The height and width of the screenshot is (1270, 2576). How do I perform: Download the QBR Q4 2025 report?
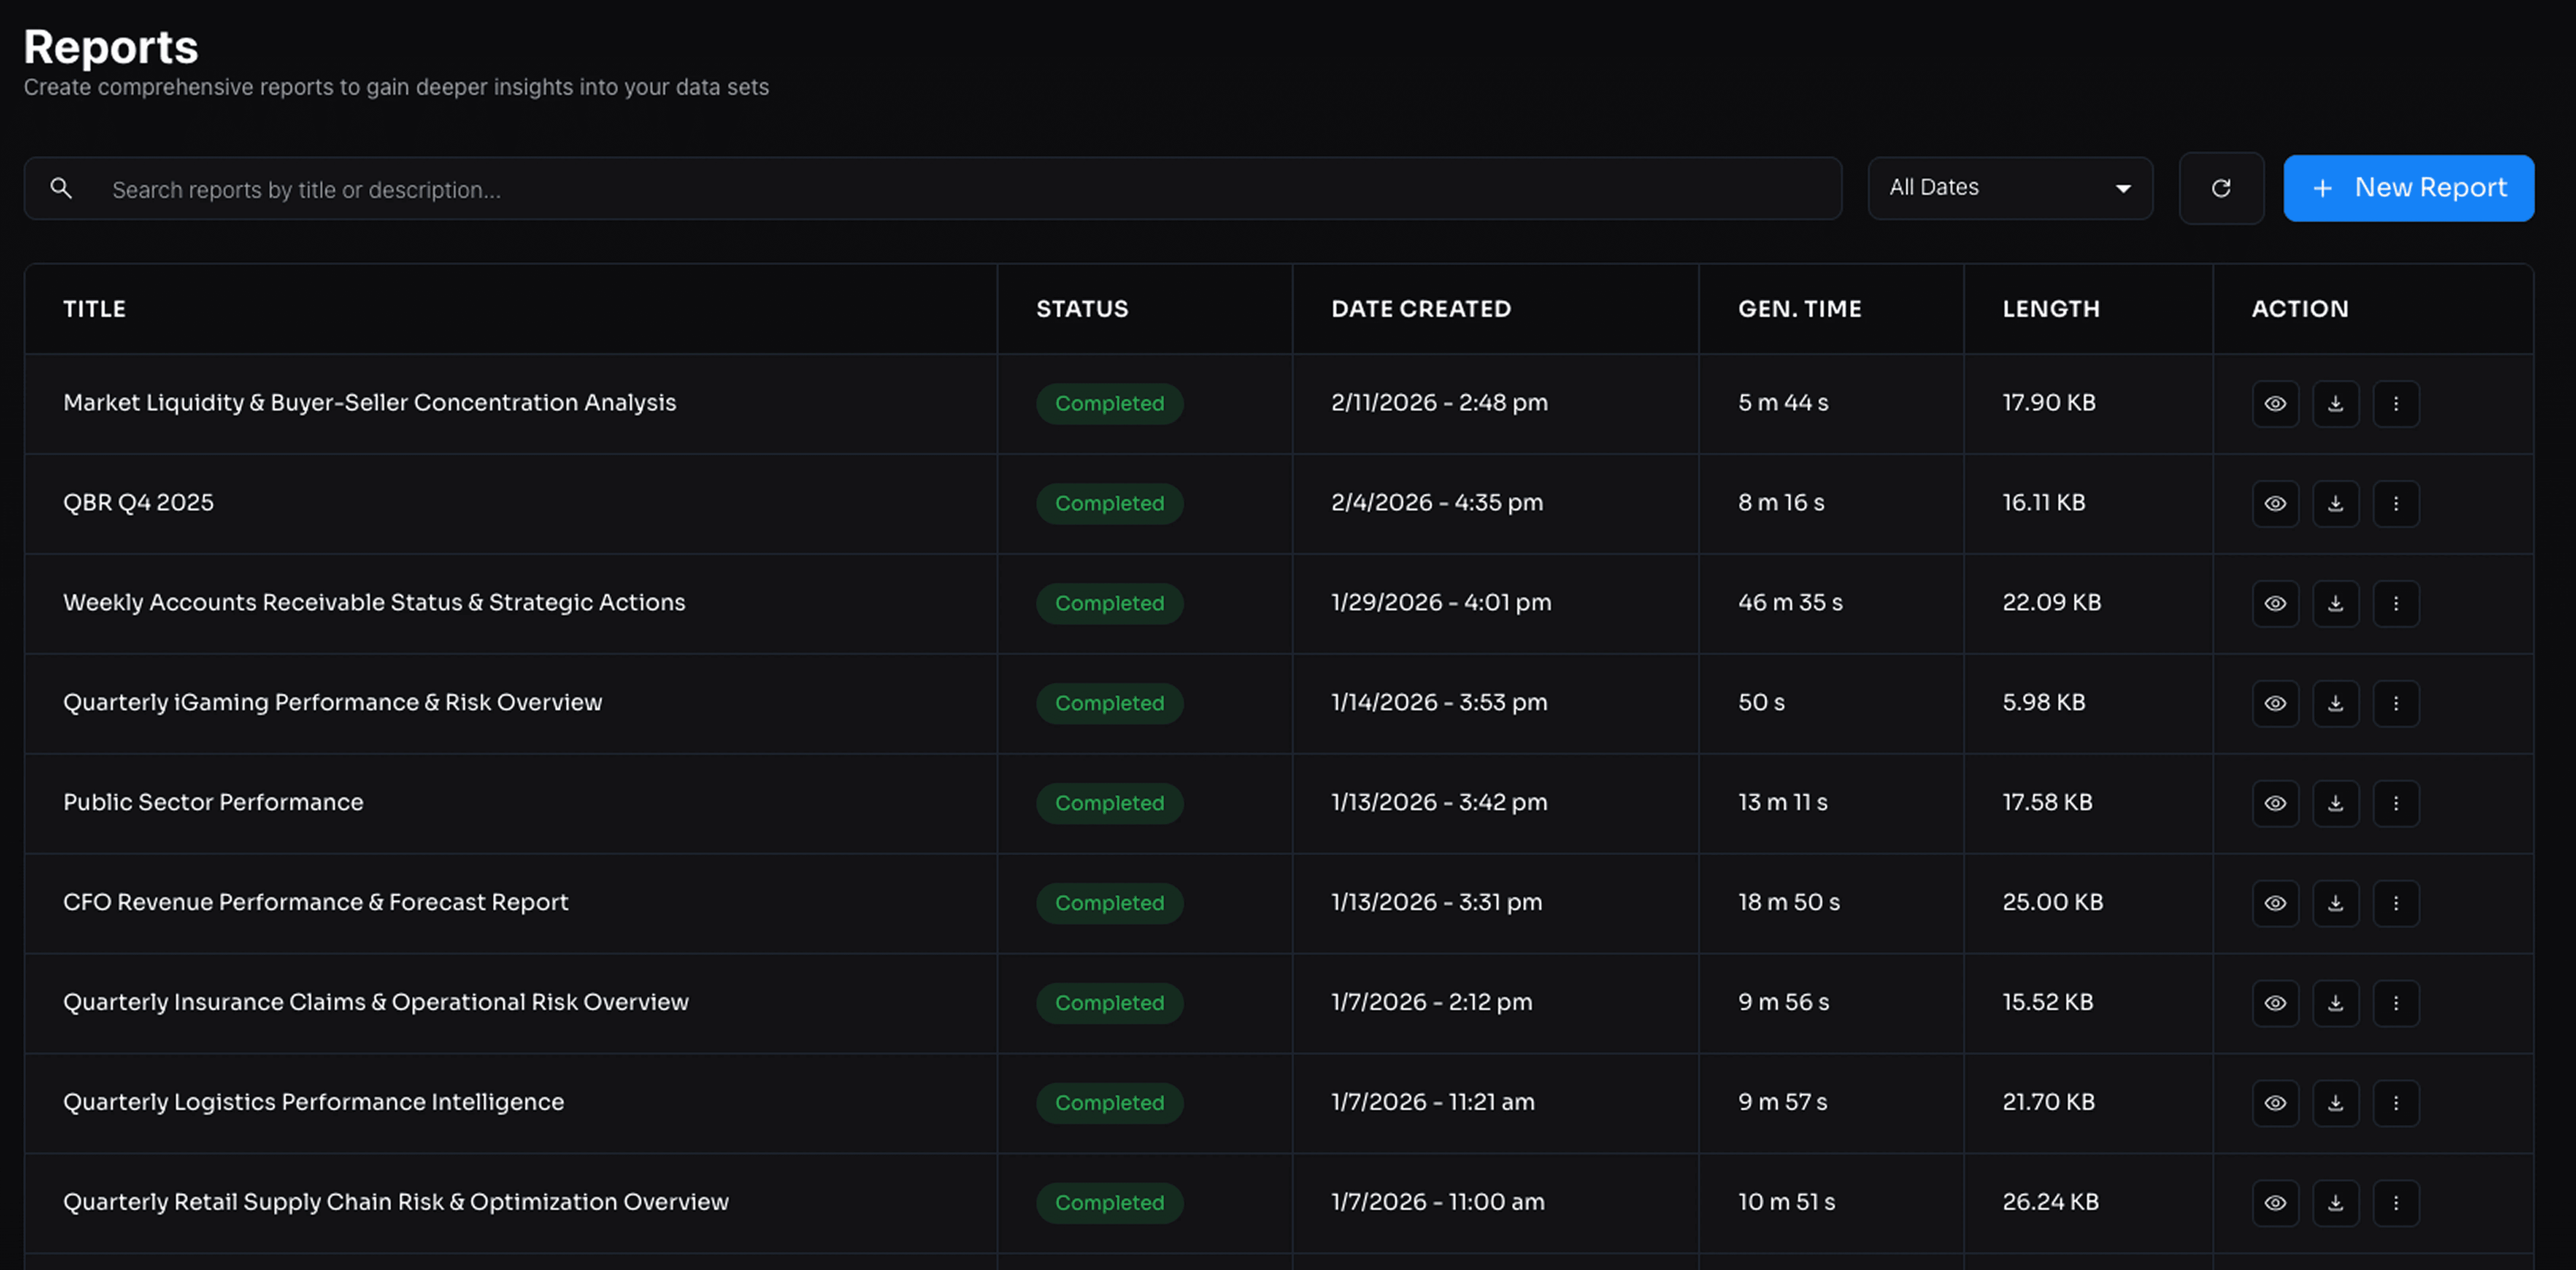pyautogui.click(x=2335, y=504)
